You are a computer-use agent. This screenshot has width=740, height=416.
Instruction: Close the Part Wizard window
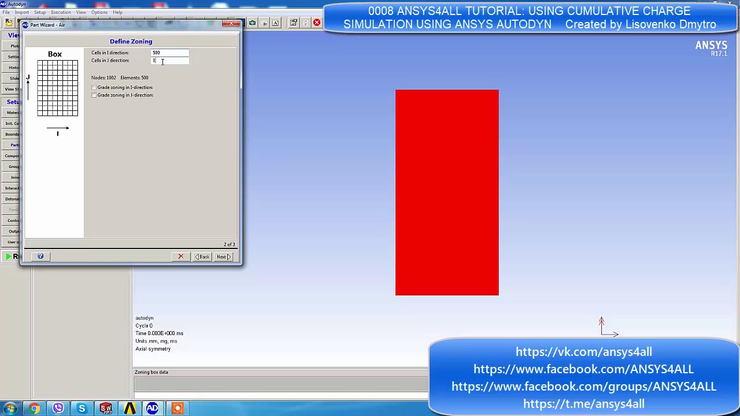tap(232, 24)
